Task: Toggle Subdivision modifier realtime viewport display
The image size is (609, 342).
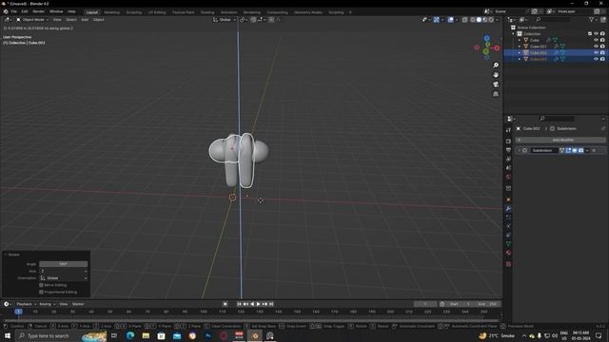Action: (575, 150)
